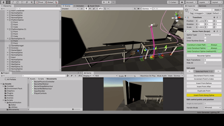Open the Collab dropdown
Image resolution: width=224 pixels, height=126 pixels.
pos(173,2)
